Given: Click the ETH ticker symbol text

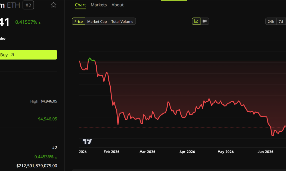Looking at the screenshot, I should coord(13,5).
